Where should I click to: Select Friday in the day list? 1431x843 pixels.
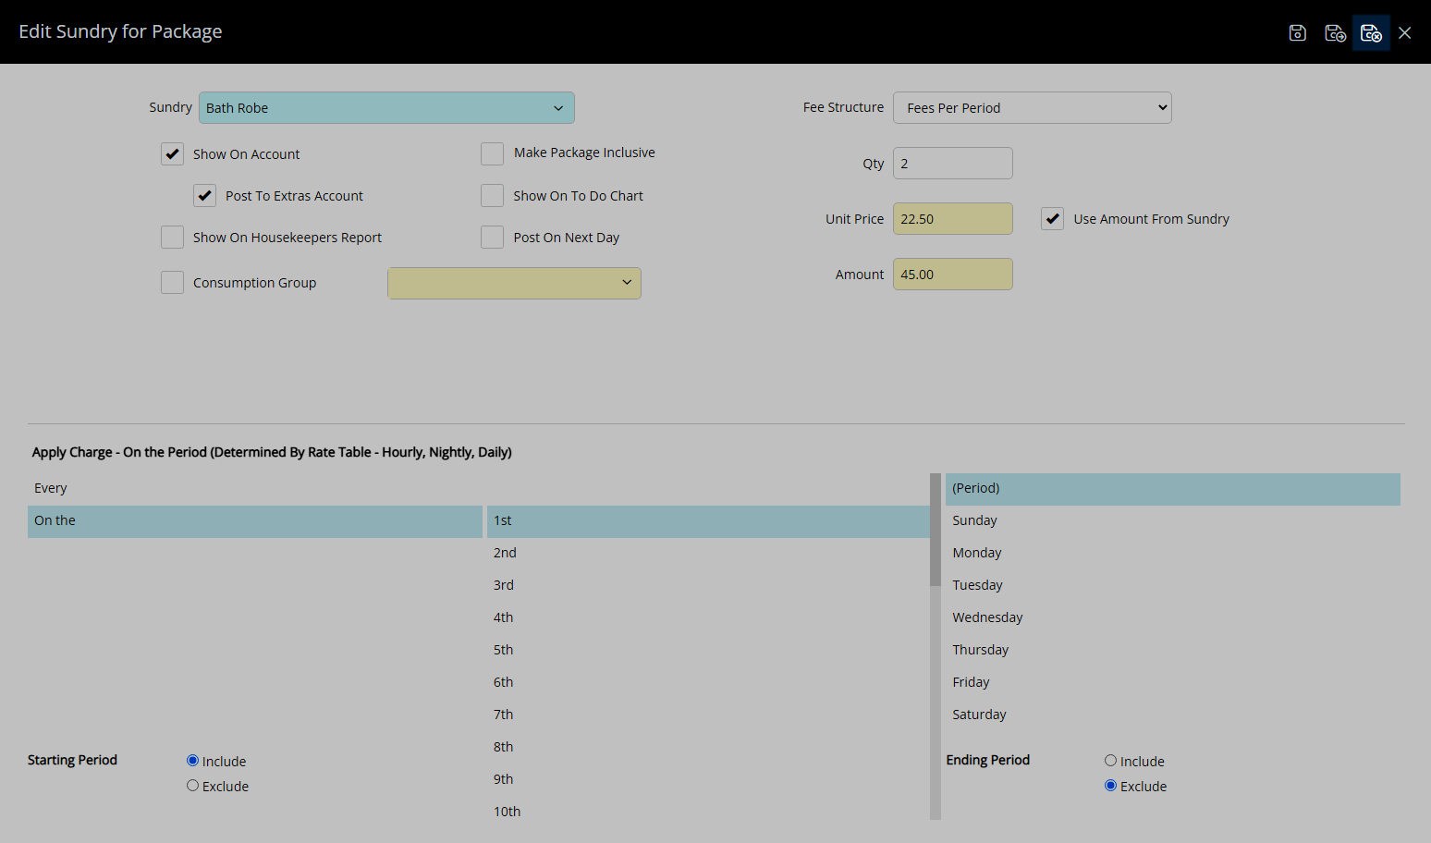[1173, 682]
